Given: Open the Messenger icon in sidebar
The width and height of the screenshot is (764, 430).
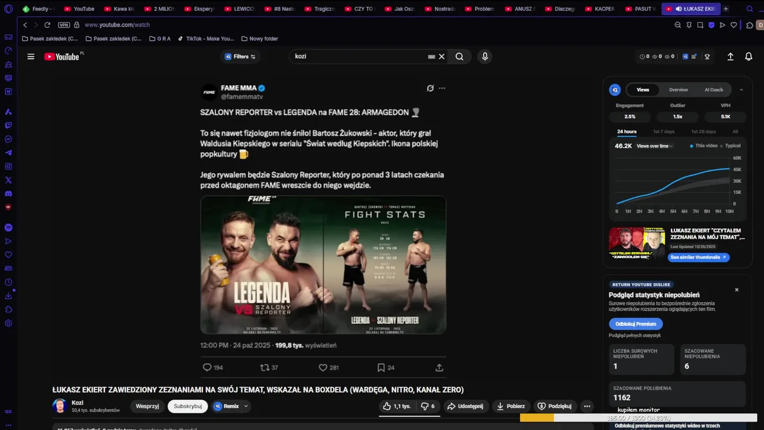Looking at the screenshot, I should click(8, 139).
